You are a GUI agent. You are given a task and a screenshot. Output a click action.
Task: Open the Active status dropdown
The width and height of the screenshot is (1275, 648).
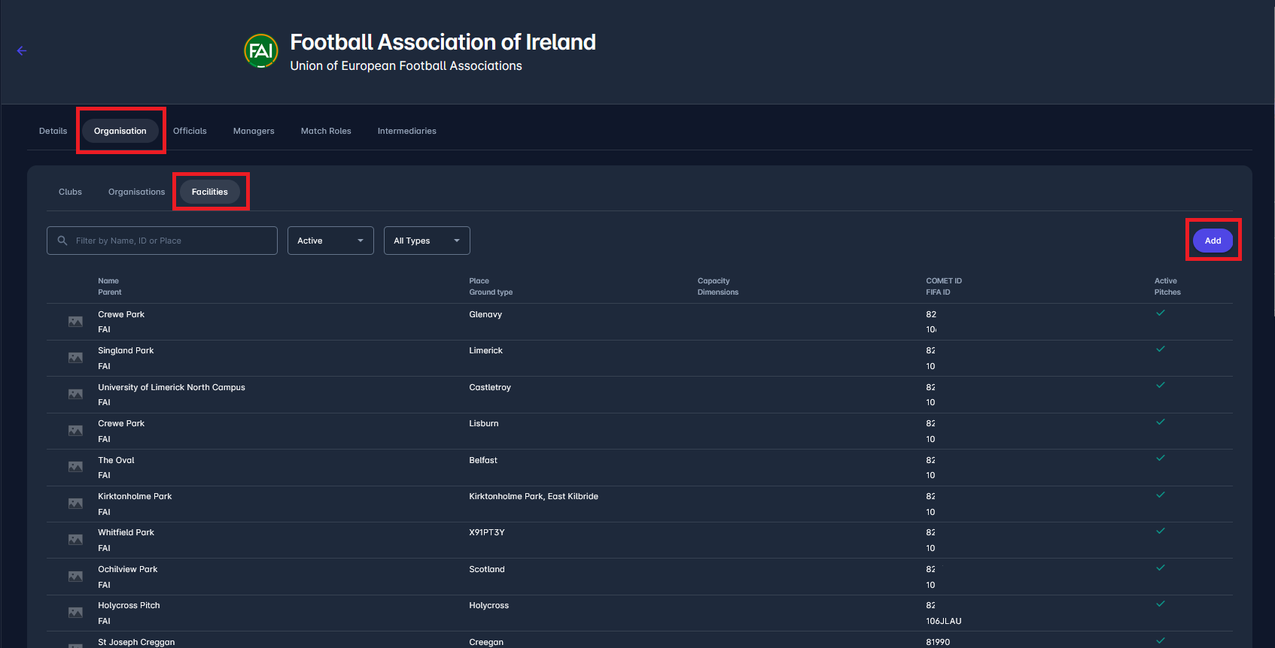click(330, 241)
